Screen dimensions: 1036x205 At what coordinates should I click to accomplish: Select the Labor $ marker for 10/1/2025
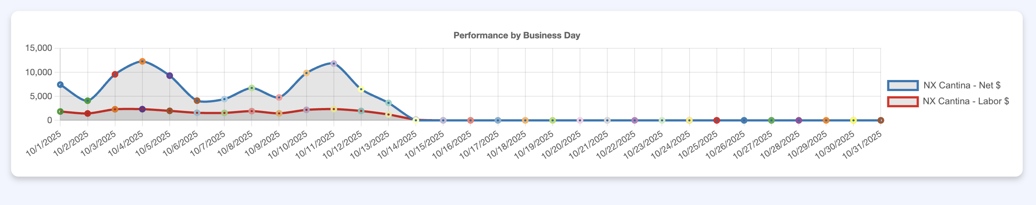click(x=61, y=112)
